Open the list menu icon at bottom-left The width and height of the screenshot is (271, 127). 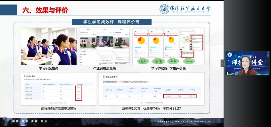3,120
